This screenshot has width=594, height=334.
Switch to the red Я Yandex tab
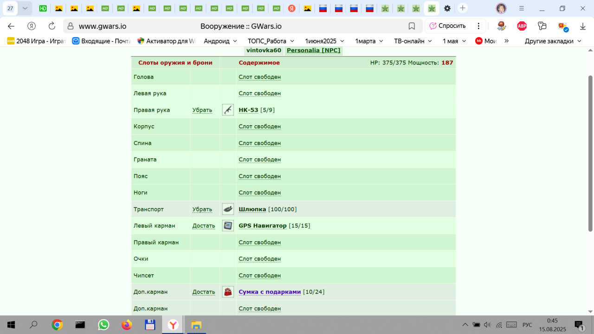click(292, 8)
